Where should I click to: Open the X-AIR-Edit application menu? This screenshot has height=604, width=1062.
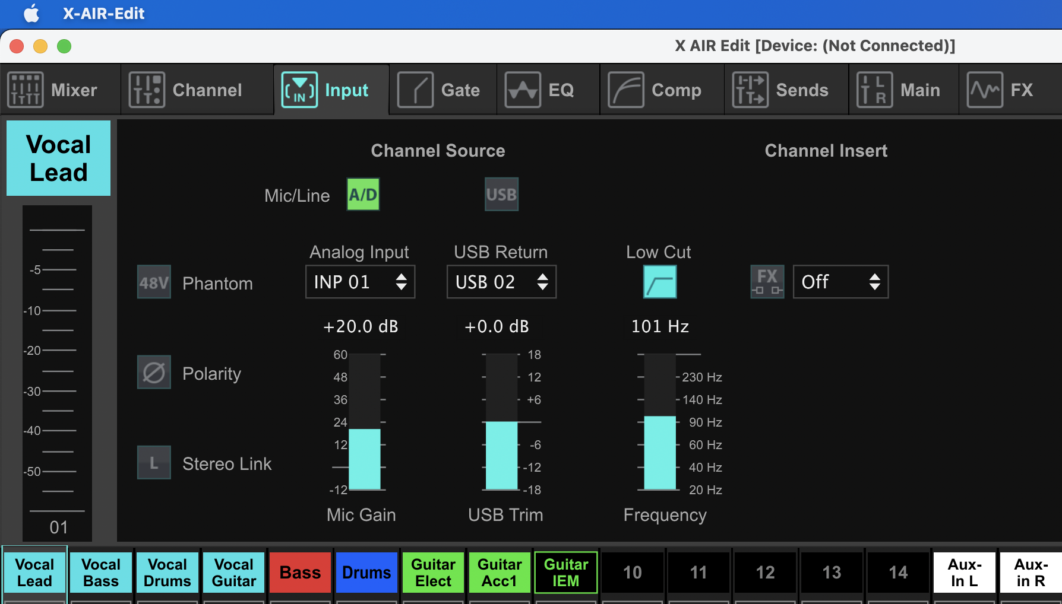(103, 13)
